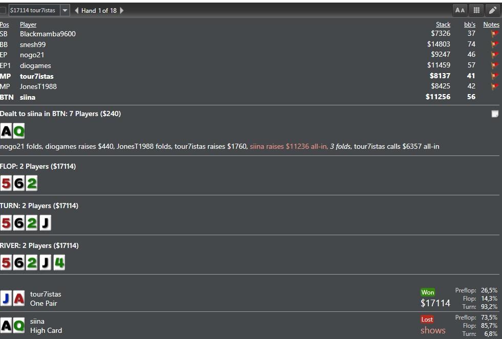Click the Notes column header
The width and height of the screenshot is (502, 339).
pos(491,25)
